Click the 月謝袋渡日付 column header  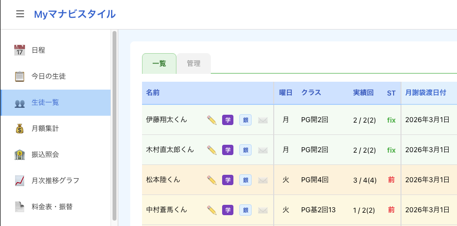(426, 93)
